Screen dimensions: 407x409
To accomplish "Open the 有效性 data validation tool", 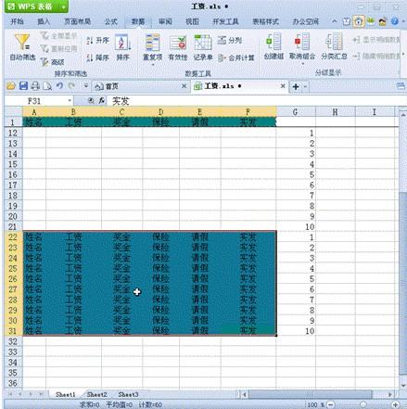I will click(178, 47).
